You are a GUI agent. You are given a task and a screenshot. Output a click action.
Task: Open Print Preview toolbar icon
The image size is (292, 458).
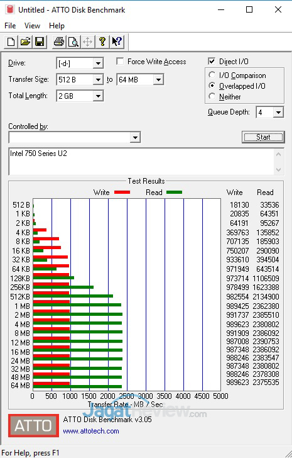(x=73, y=42)
